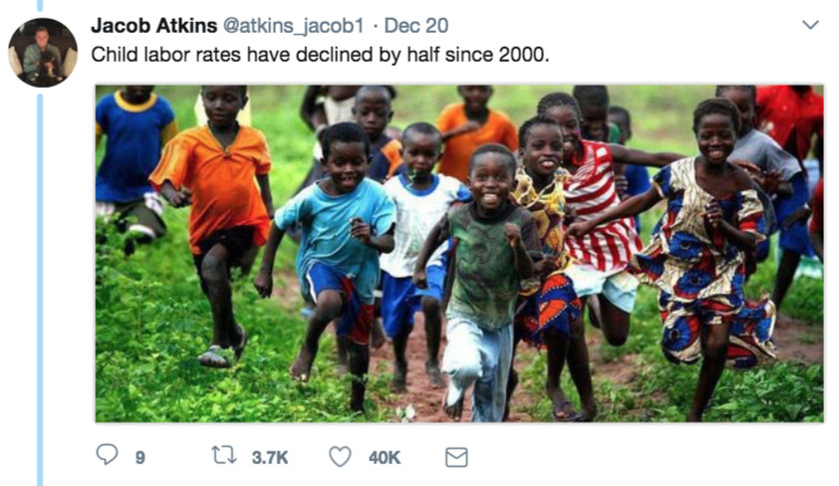Click the 40K likes count
The width and height of the screenshot is (839, 486).
pyautogui.click(x=384, y=457)
